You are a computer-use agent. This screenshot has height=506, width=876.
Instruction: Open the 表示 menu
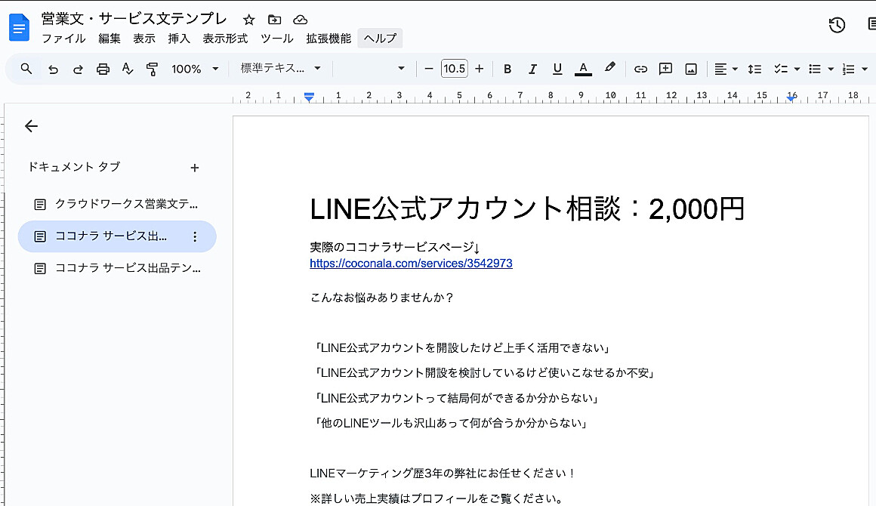pyautogui.click(x=144, y=39)
